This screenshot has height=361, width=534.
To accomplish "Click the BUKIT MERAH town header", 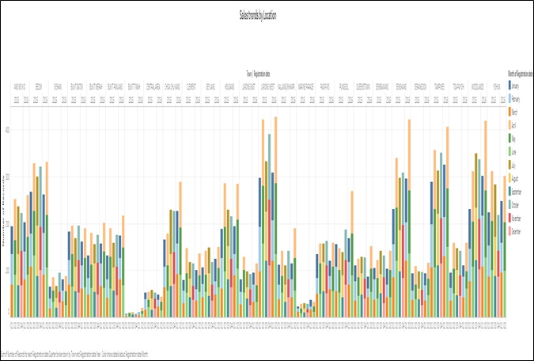I will 96,87.
